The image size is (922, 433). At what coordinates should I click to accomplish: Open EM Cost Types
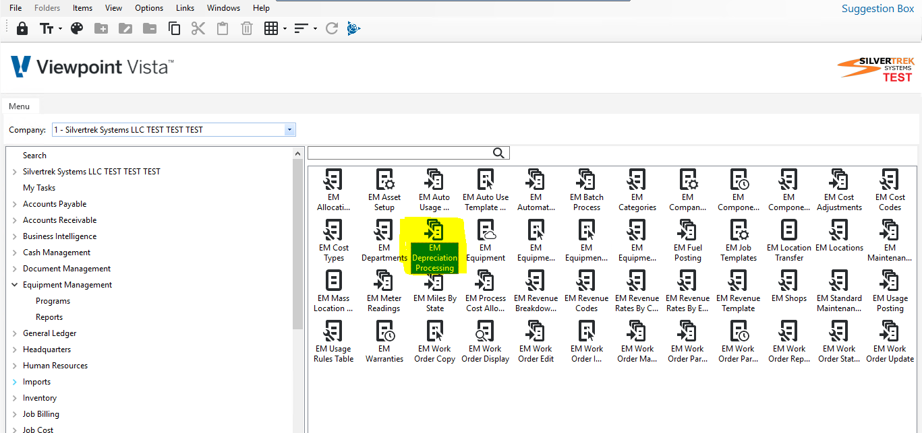(334, 241)
